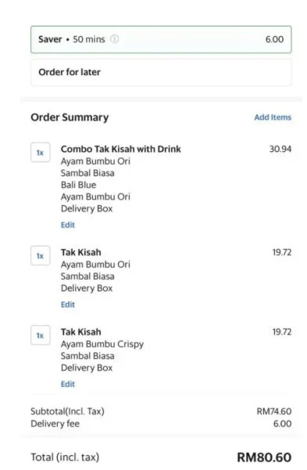
Task: Click the Subtotal RM74.60 amount
Action: coord(274,411)
